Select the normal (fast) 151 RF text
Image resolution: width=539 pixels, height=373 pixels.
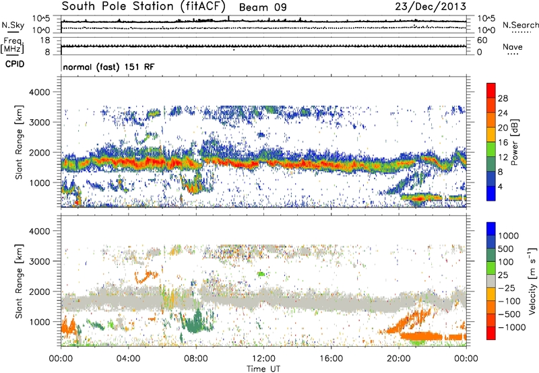(108, 67)
